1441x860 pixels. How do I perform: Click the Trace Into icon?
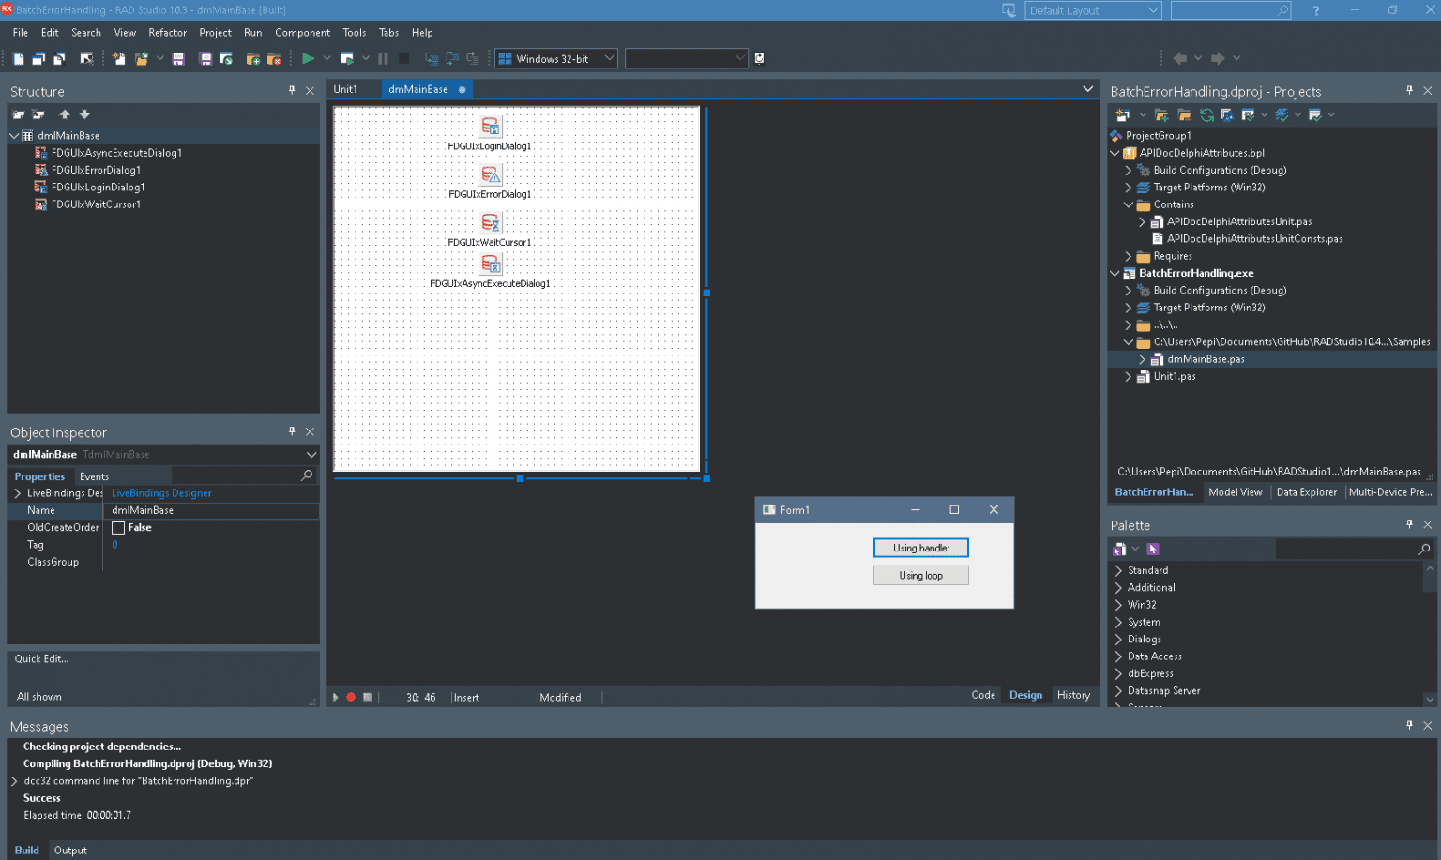coord(432,58)
